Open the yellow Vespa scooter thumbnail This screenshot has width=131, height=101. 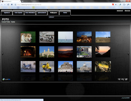(47, 67)
